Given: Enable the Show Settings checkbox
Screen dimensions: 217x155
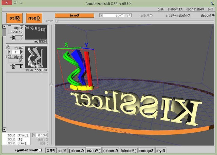Looking at the screenshot, I should 40,150.
